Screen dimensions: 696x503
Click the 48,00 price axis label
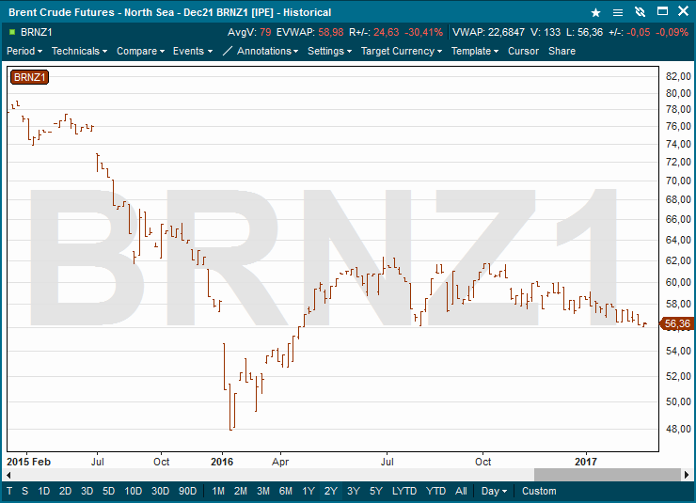[x=678, y=429]
